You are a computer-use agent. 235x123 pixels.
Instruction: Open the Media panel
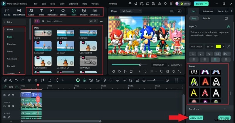pos(7,12)
